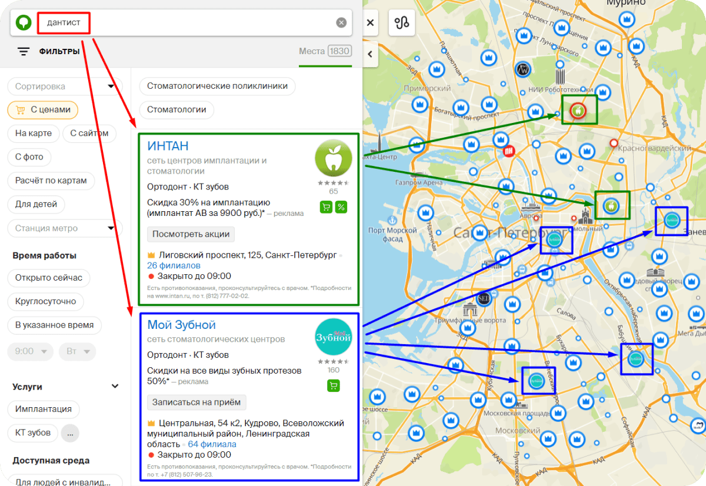Open the 64 филиала link
The height and width of the screenshot is (486, 706).
tap(212, 444)
